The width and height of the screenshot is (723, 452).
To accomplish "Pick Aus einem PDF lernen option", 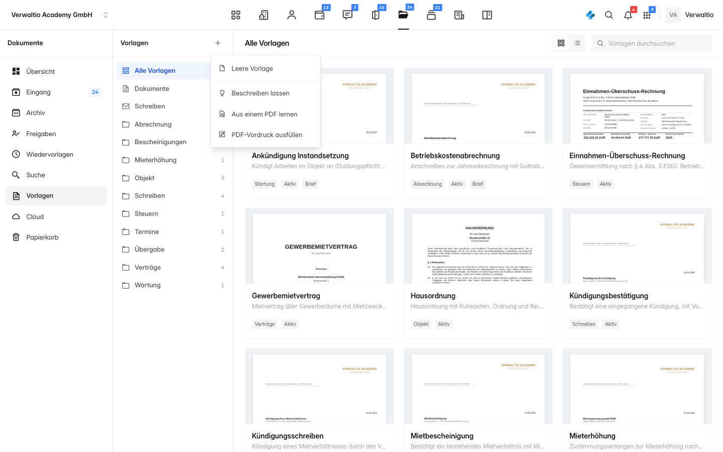I will (x=266, y=114).
